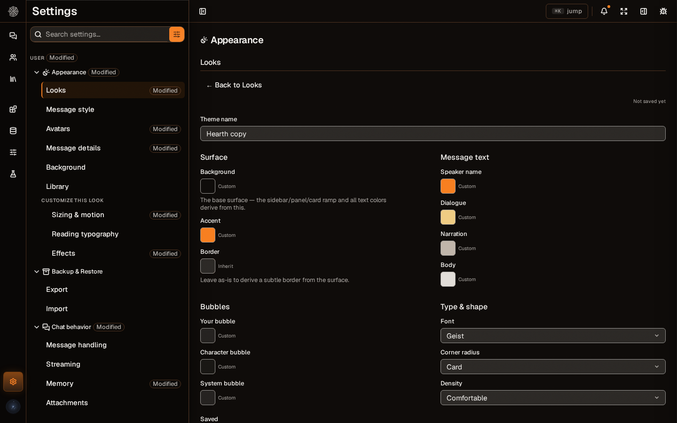Screen dimensions: 677x423
Task: Open the lab flask icon
Action: tap(13, 174)
